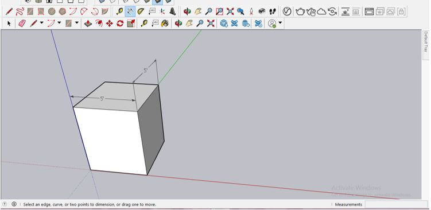This screenshot has width=431, height=210.
Task: Activate the Position Camera tool
Action: 251,11
